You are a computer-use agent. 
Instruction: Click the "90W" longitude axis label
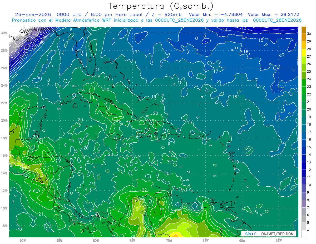[x=23, y=241]
